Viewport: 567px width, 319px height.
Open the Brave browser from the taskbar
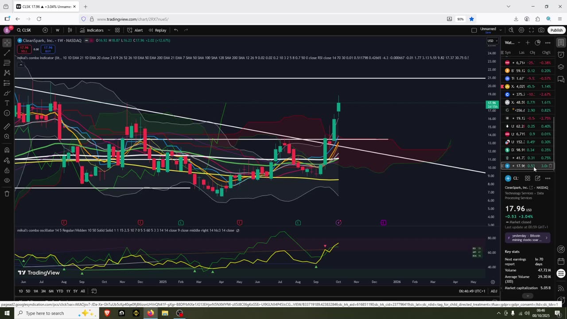pyautogui.click(x=107, y=313)
